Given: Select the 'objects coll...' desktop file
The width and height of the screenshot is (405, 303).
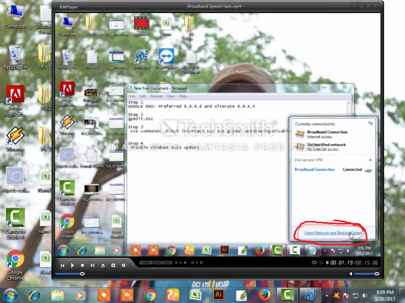Looking at the screenshot, I should tap(15, 180).
